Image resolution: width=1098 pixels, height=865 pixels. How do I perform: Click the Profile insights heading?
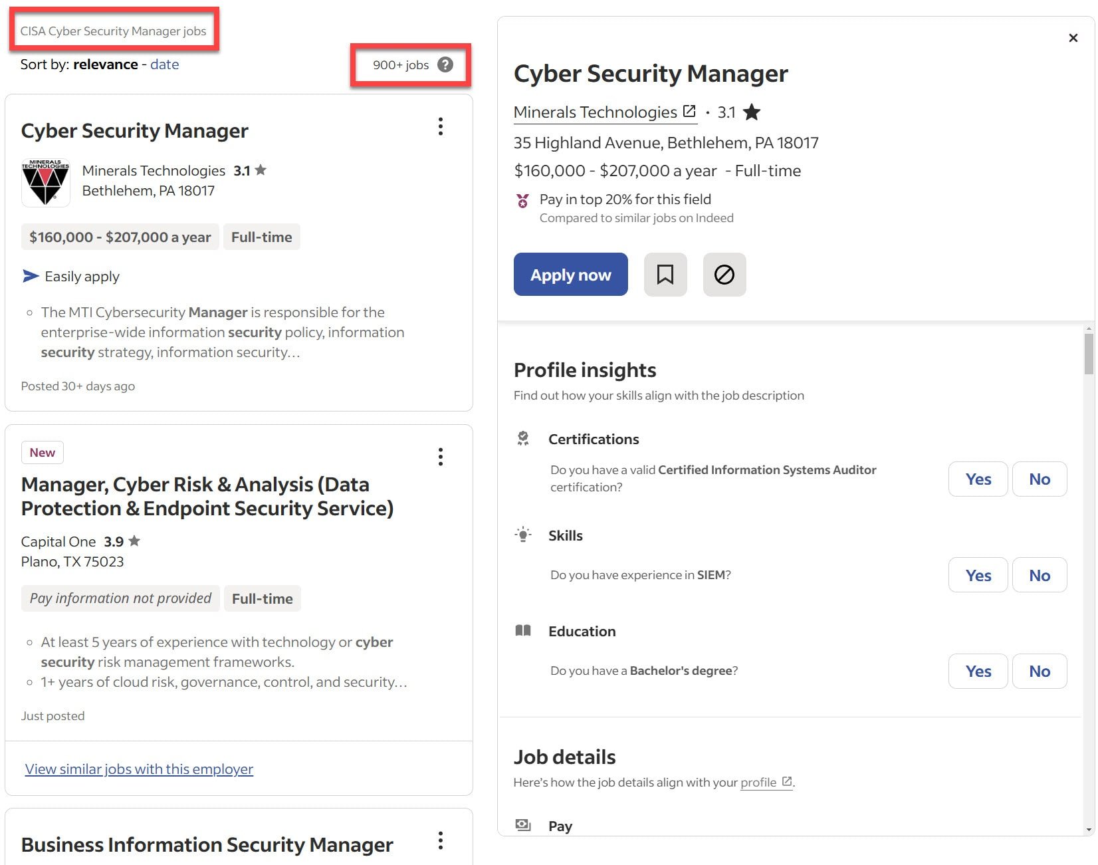585,370
